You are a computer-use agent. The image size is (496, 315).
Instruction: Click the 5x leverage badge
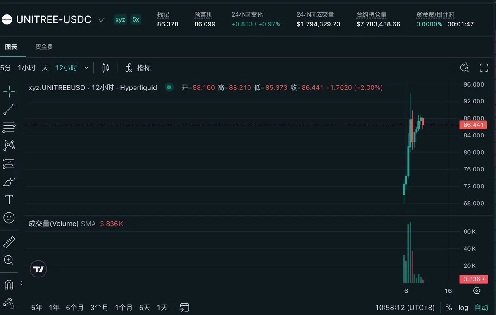136,19
